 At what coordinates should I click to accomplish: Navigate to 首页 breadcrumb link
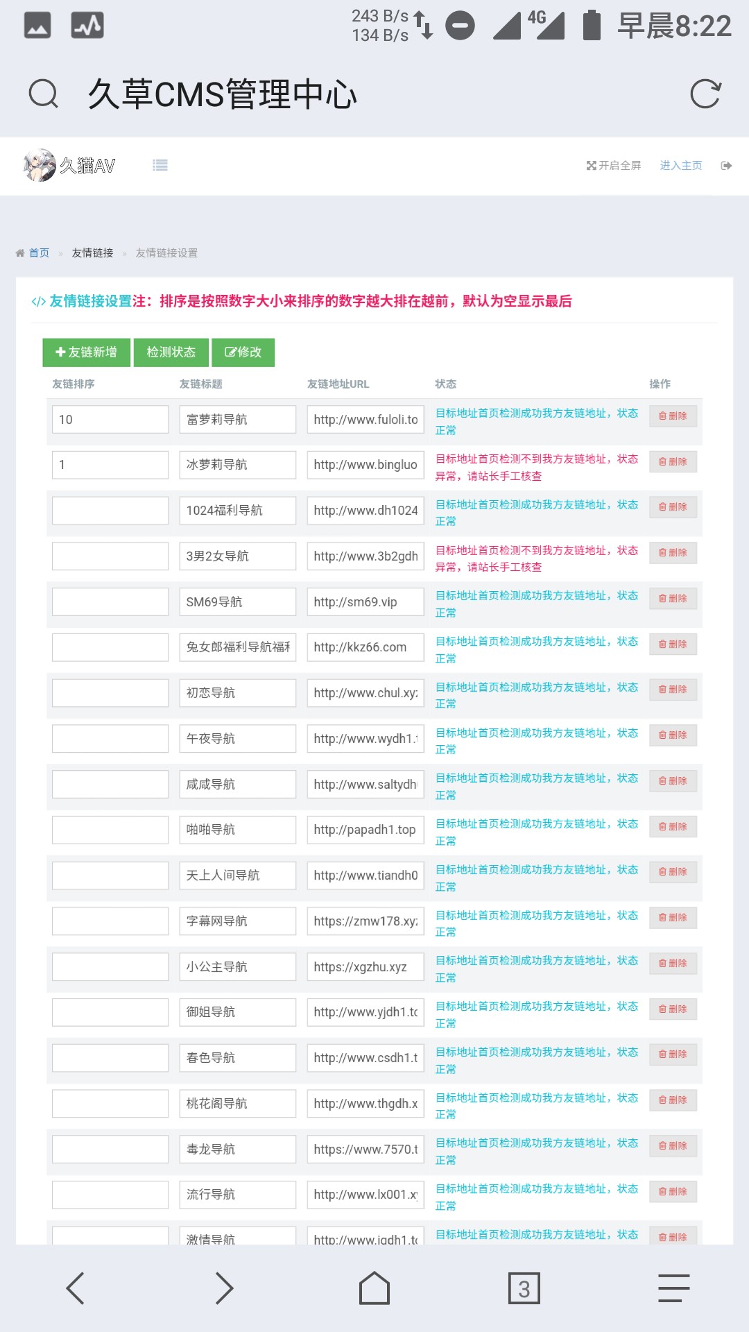[38, 253]
